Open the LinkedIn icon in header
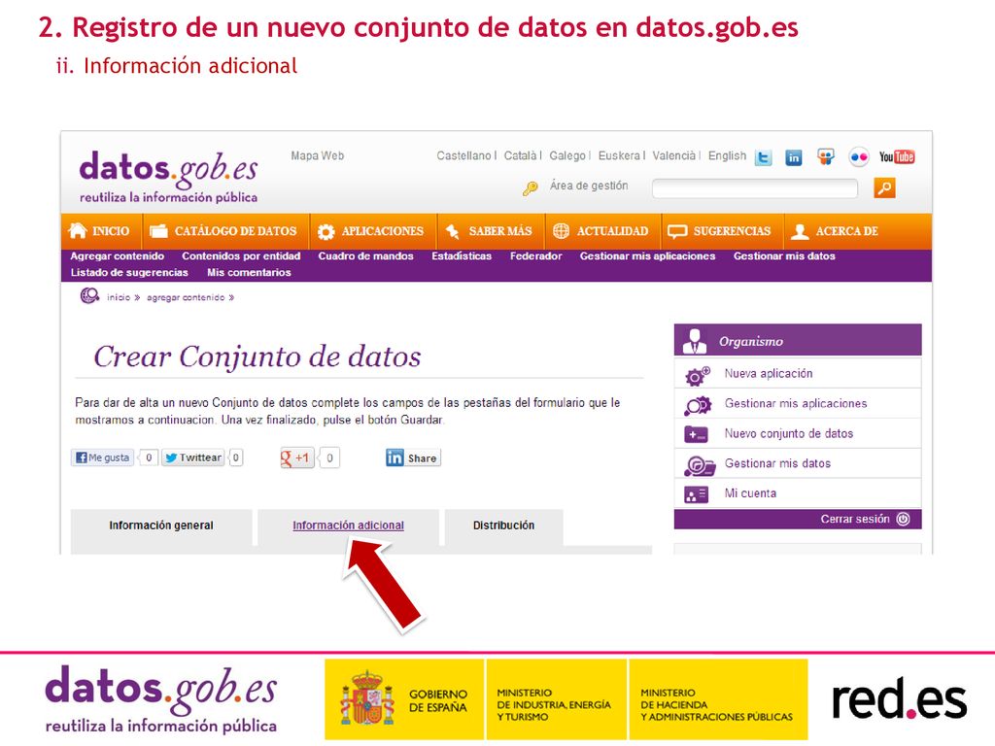This screenshot has width=995, height=746. point(793,157)
